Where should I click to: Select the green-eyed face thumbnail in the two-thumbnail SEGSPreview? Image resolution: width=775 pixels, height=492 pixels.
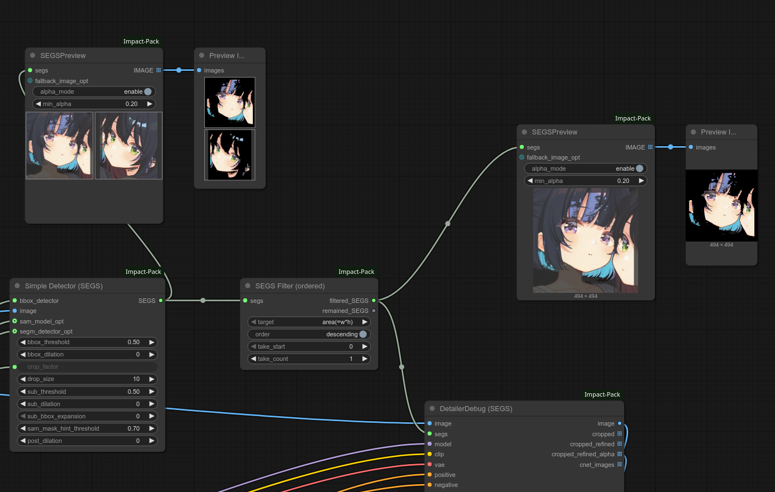(128, 146)
